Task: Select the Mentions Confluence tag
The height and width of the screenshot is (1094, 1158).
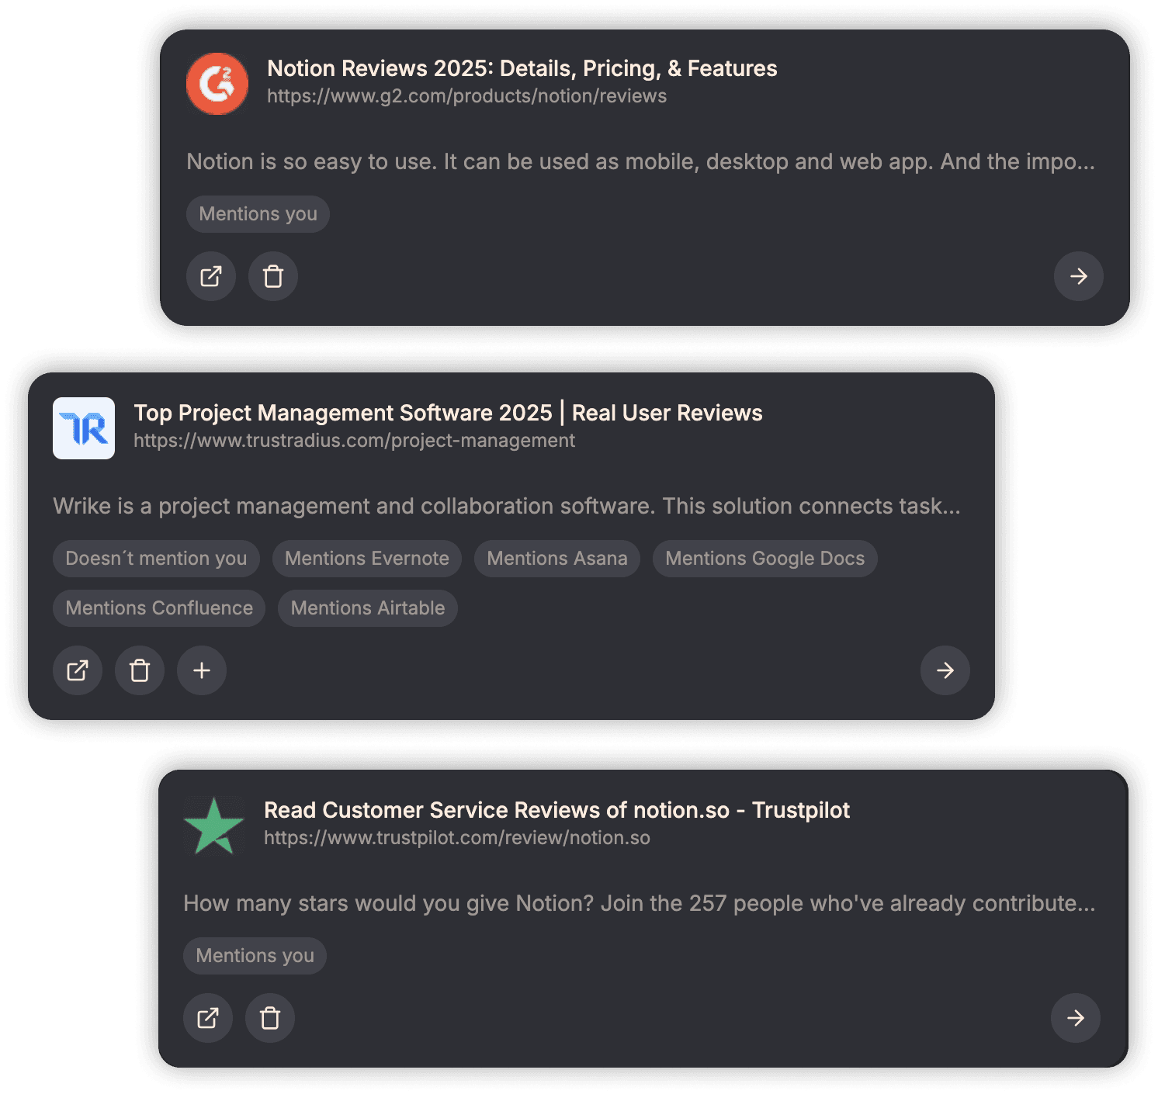Action: click(158, 608)
